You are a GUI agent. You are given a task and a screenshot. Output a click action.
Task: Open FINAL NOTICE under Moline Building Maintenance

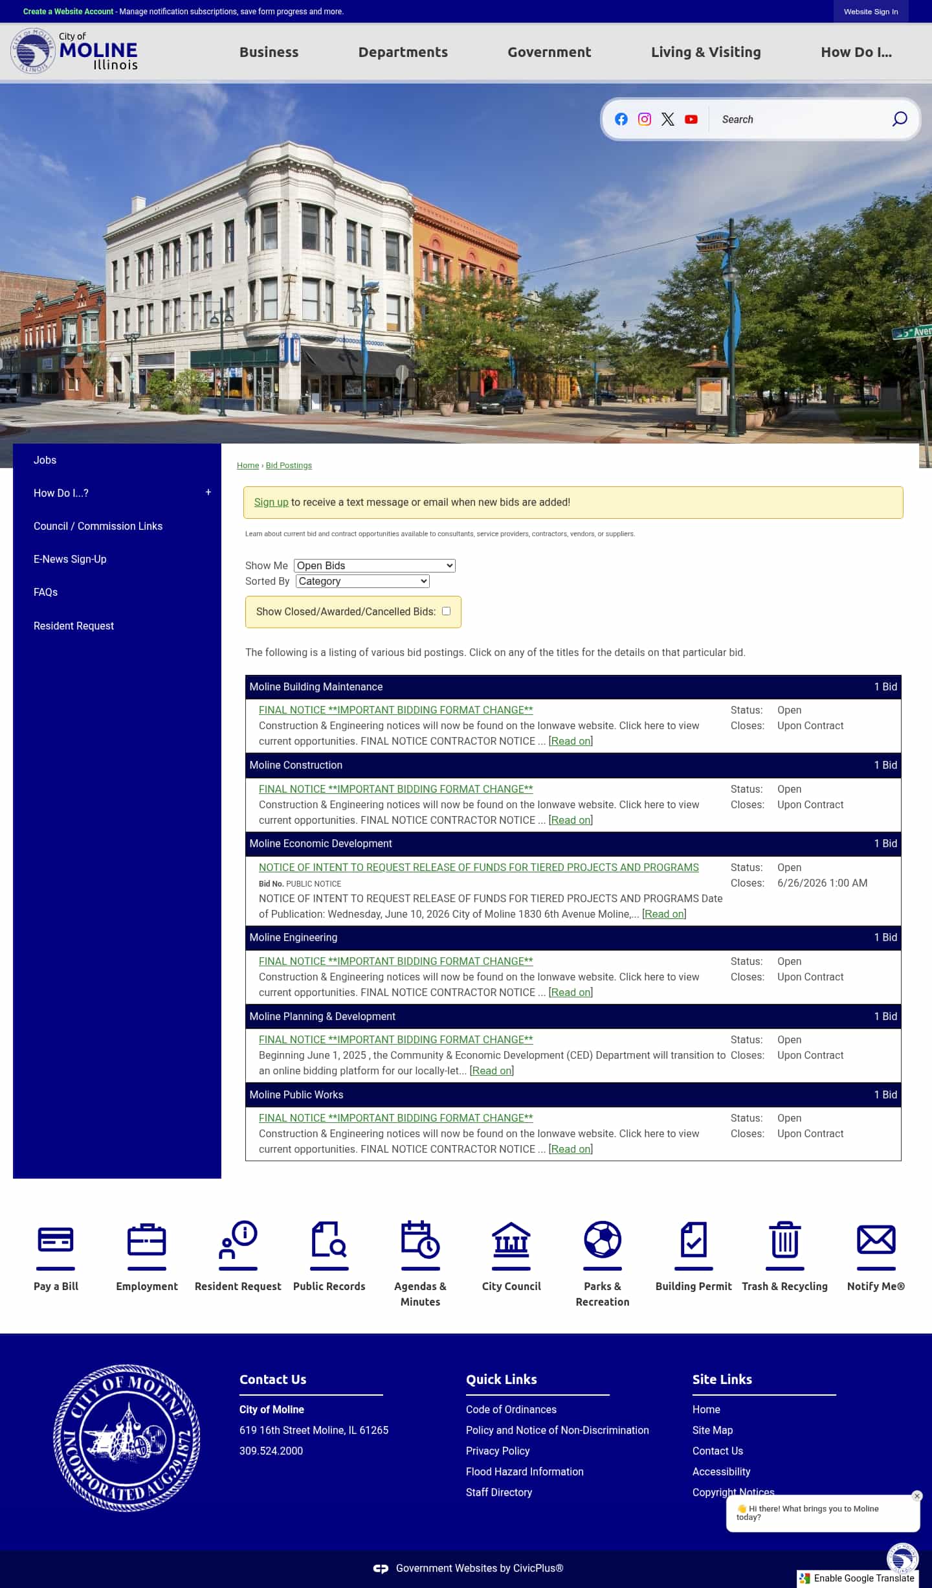[x=396, y=710]
